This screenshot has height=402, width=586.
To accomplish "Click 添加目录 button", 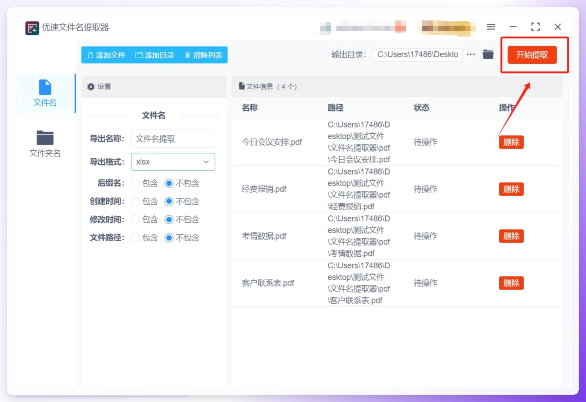I will pos(155,55).
